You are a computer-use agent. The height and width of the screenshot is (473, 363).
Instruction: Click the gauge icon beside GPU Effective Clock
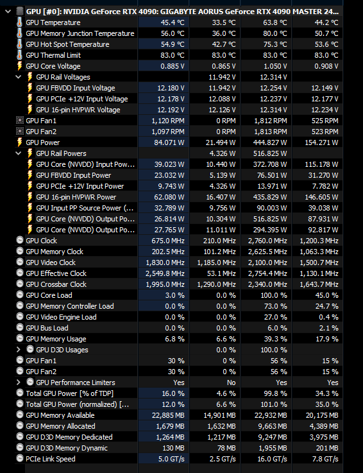(x=20, y=273)
